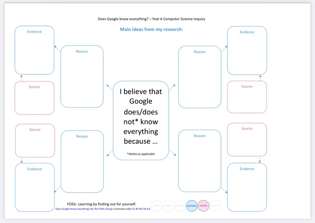Click the blue Construct stage circle

point(192,206)
